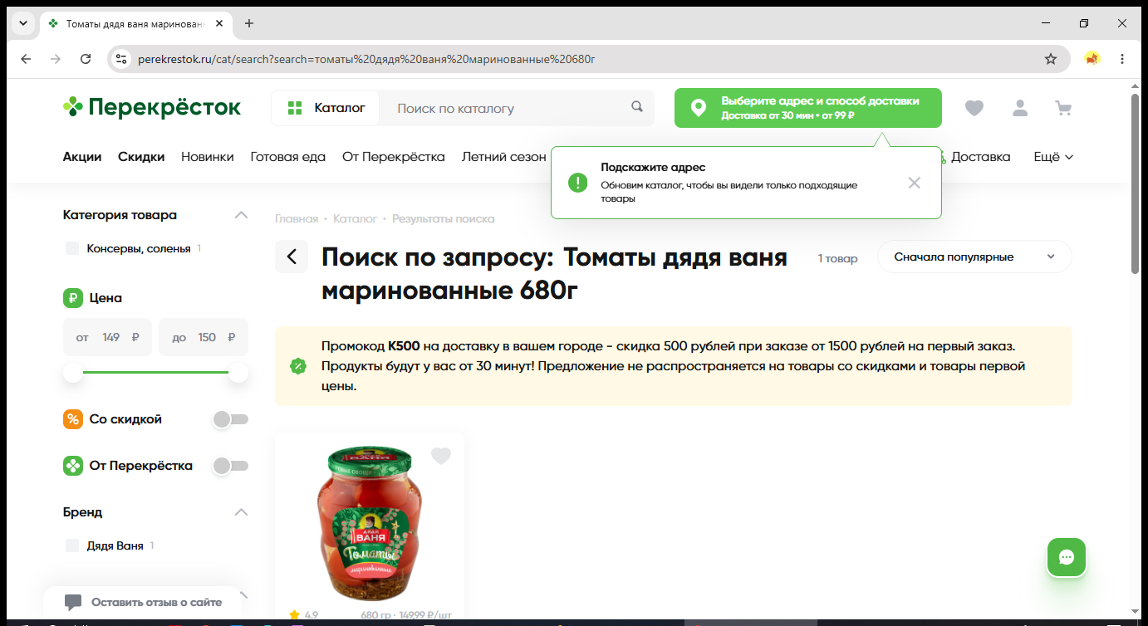Go to Новинки
Screen dimensions: 1148x626
click(x=208, y=156)
